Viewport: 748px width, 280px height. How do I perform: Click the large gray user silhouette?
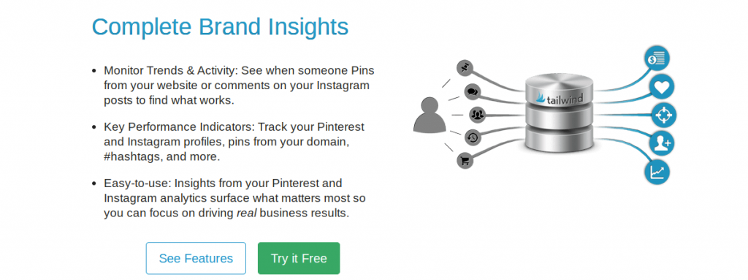(x=430, y=116)
